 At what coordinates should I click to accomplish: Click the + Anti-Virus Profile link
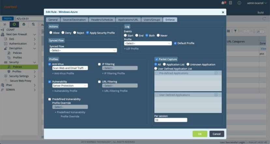point(63,73)
